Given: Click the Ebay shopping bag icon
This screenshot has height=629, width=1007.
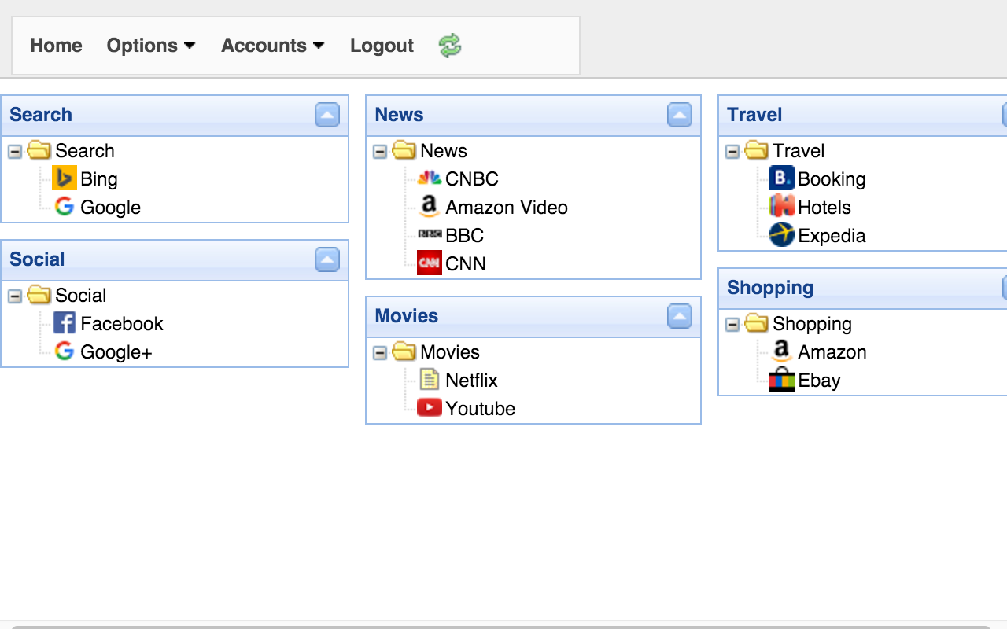Looking at the screenshot, I should click(x=781, y=380).
